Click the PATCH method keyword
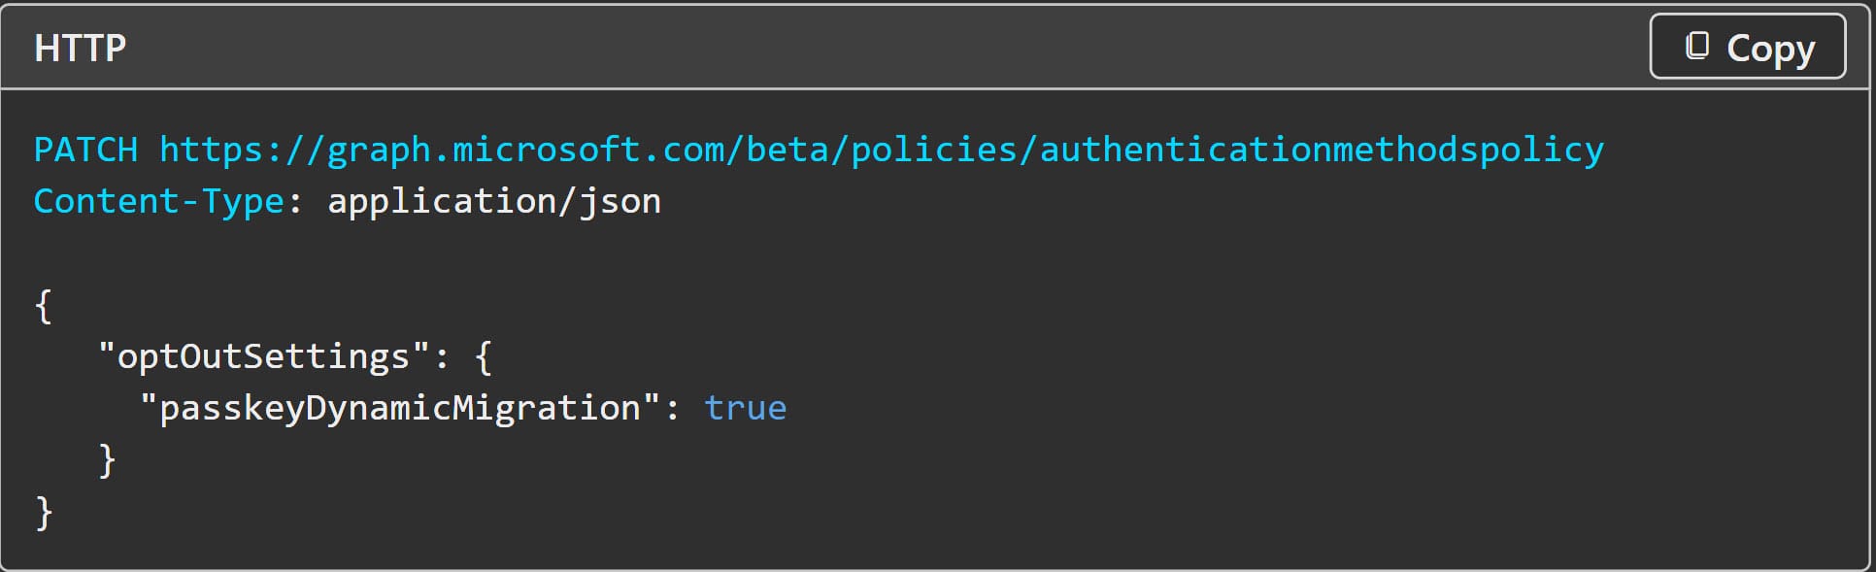1876x572 pixels. point(85,150)
